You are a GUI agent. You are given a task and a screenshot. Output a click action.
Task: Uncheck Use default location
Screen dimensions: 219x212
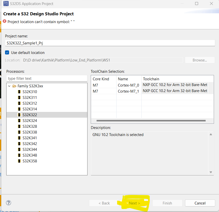click(x=7, y=52)
